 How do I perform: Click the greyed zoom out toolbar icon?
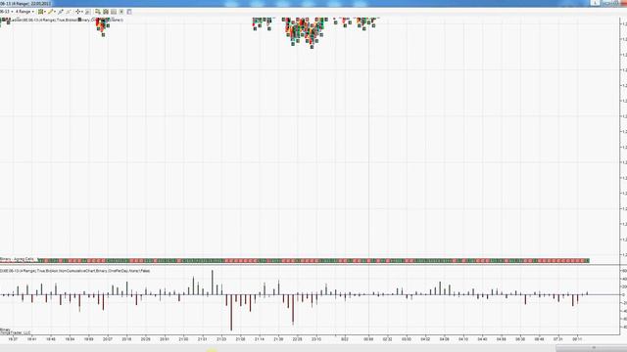pyautogui.click(x=69, y=12)
